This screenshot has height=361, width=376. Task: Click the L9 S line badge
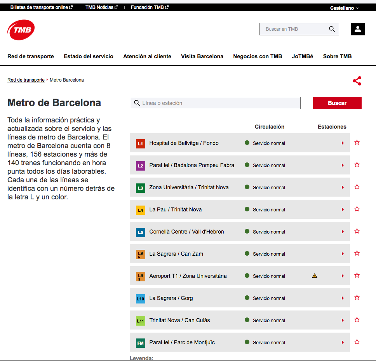(x=141, y=277)
